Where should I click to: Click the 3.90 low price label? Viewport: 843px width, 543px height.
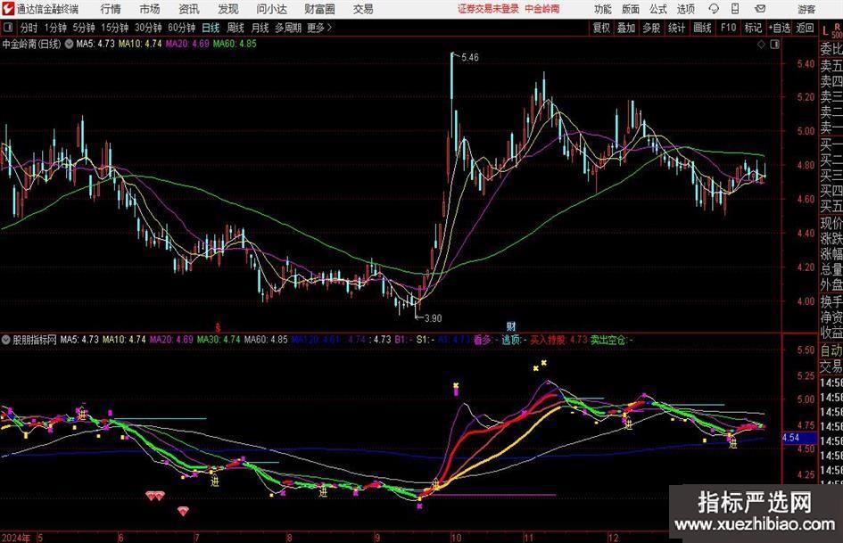pyautogui.click(x=433, y=318)
